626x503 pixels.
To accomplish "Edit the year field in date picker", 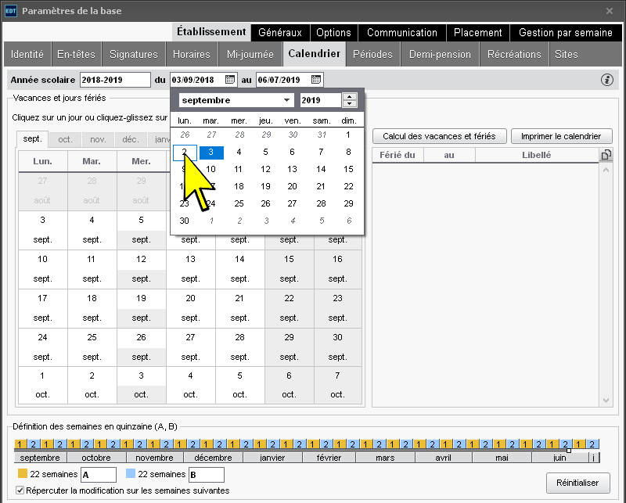I will [x=321, y=100].
